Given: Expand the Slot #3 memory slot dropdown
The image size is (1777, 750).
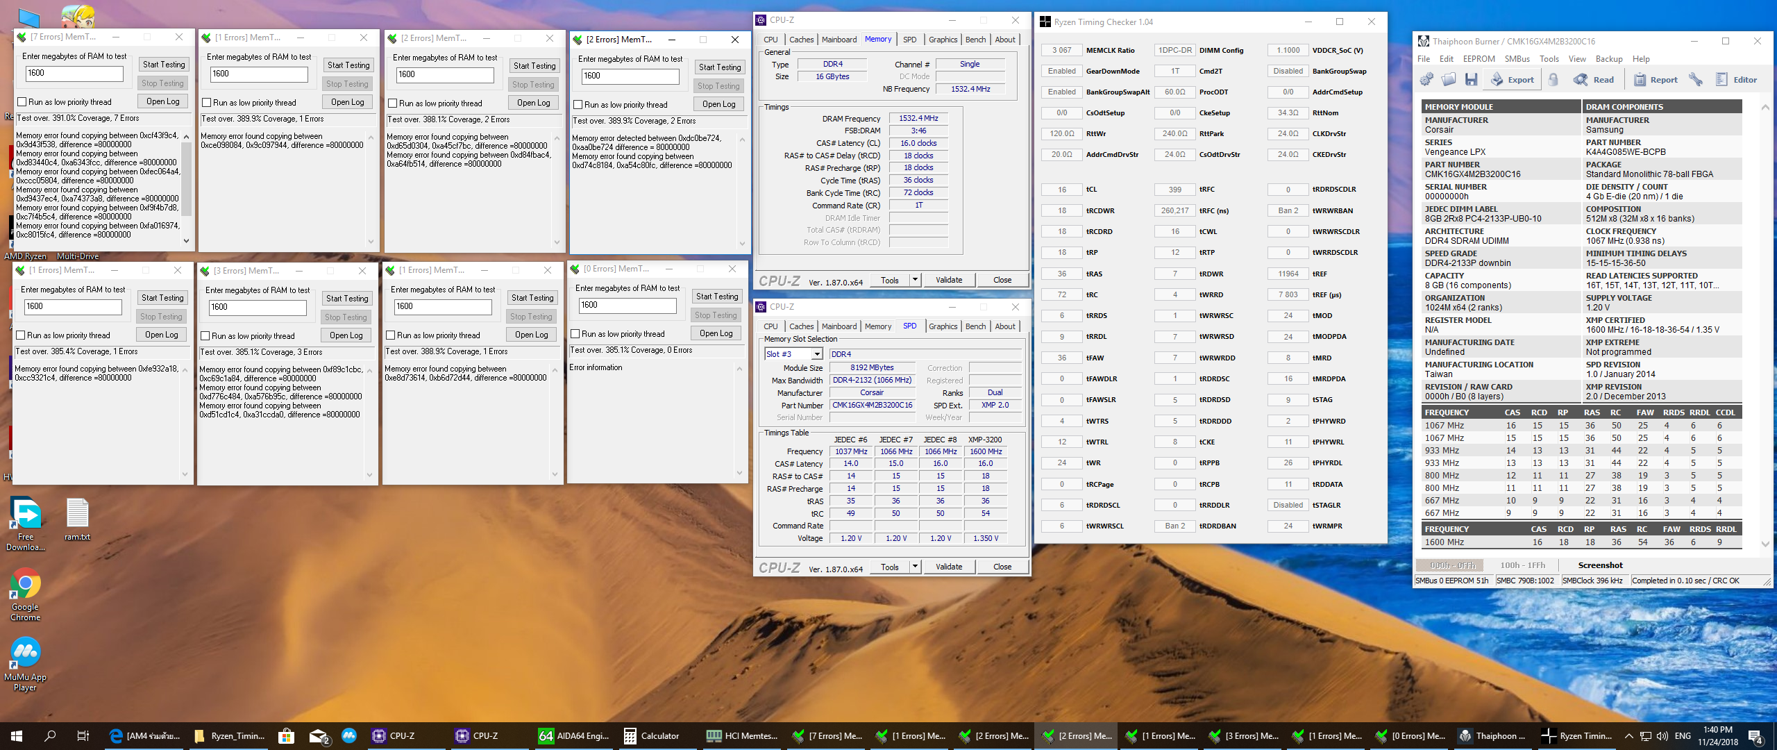Looking at the screenshot, I should tap(817, 354).
